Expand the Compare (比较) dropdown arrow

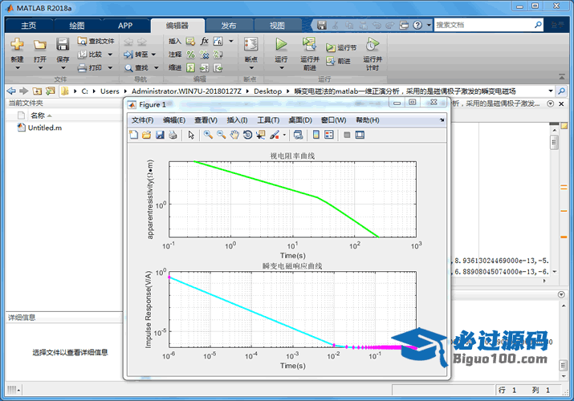tap(110, 55)
